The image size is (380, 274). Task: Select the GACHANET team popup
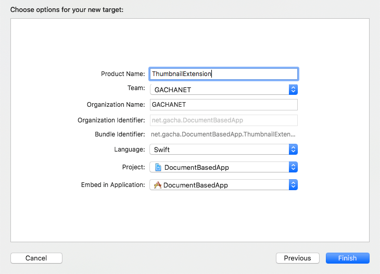(x=223, y=90)
